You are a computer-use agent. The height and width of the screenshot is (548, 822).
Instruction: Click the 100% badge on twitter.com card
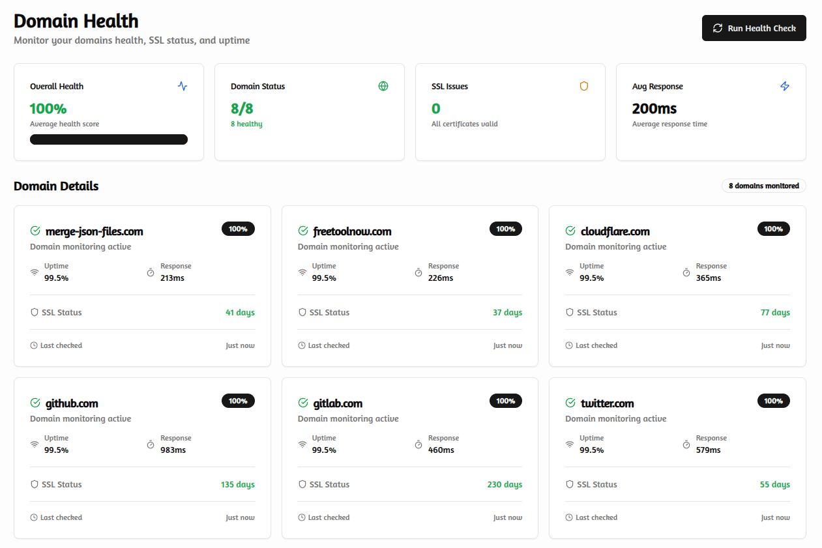pos(773,401)
